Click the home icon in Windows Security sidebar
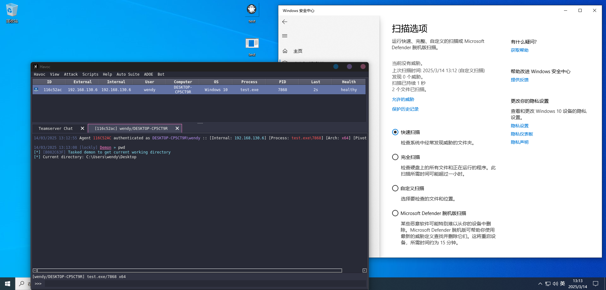 click(285, 51)
